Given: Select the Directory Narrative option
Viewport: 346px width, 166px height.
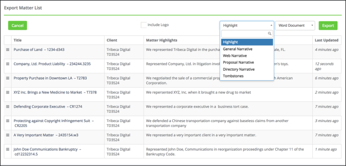Looking at the screenshot, I should click(239, 69).
